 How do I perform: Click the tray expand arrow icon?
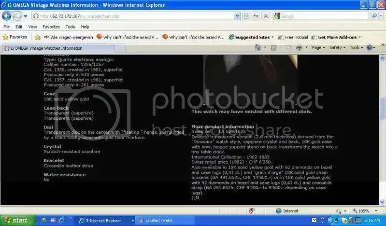pos(330,220)
